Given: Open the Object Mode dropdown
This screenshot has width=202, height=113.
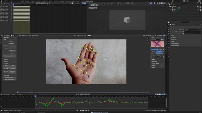Looking at the screenshot, I should pyautogui.click(x=96, y=3).
